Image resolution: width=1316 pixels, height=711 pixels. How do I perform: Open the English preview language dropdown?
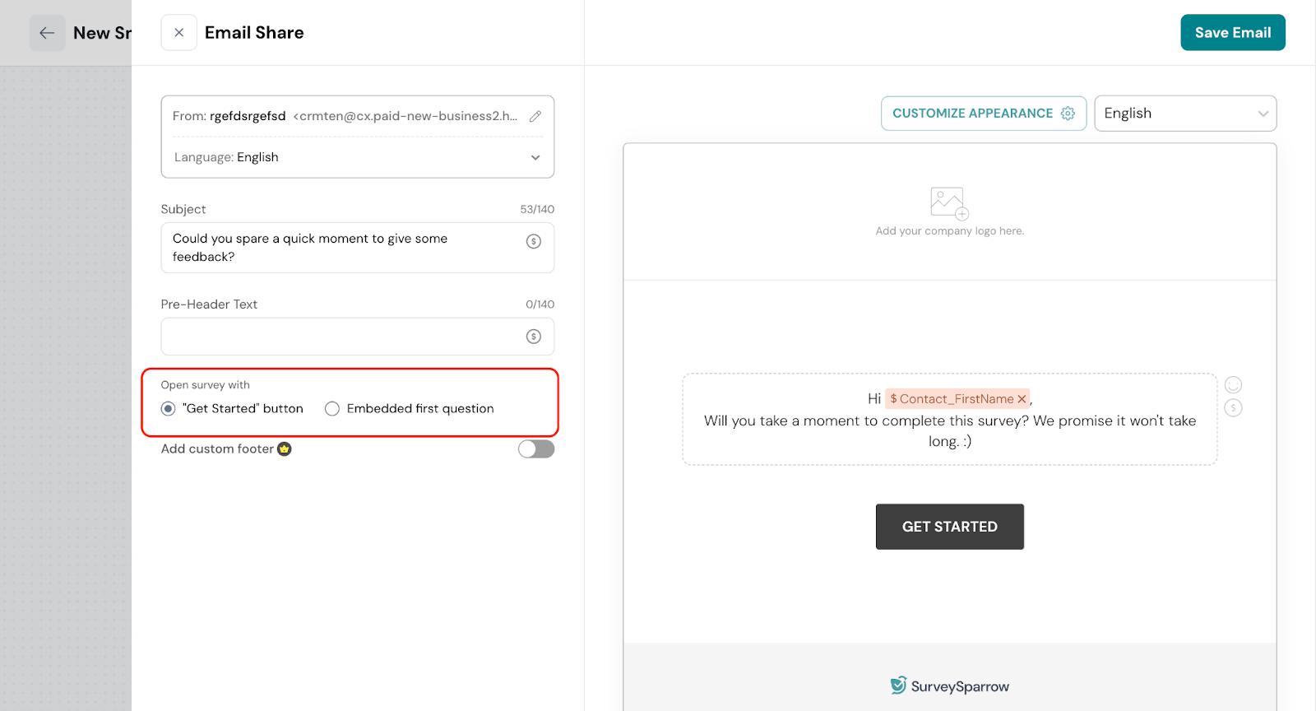pyautogui.click(x=1184, y=114)
